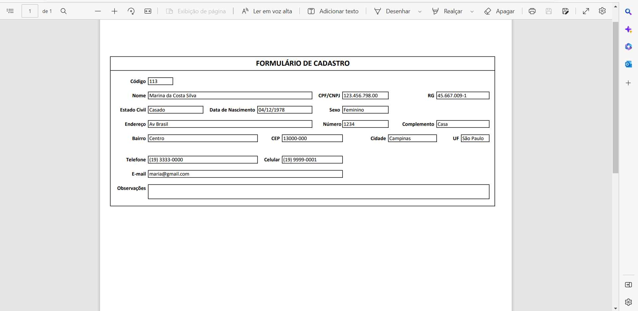Click the find in document magnifier
The height and width of the screenshot is (311, 638).
point(63,11)
